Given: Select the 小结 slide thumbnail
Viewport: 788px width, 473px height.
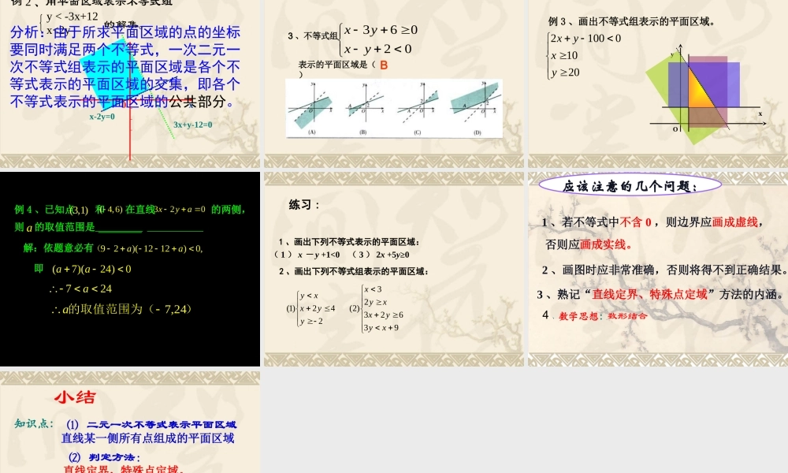Looking at the screenshot, I should click(130, 420).
